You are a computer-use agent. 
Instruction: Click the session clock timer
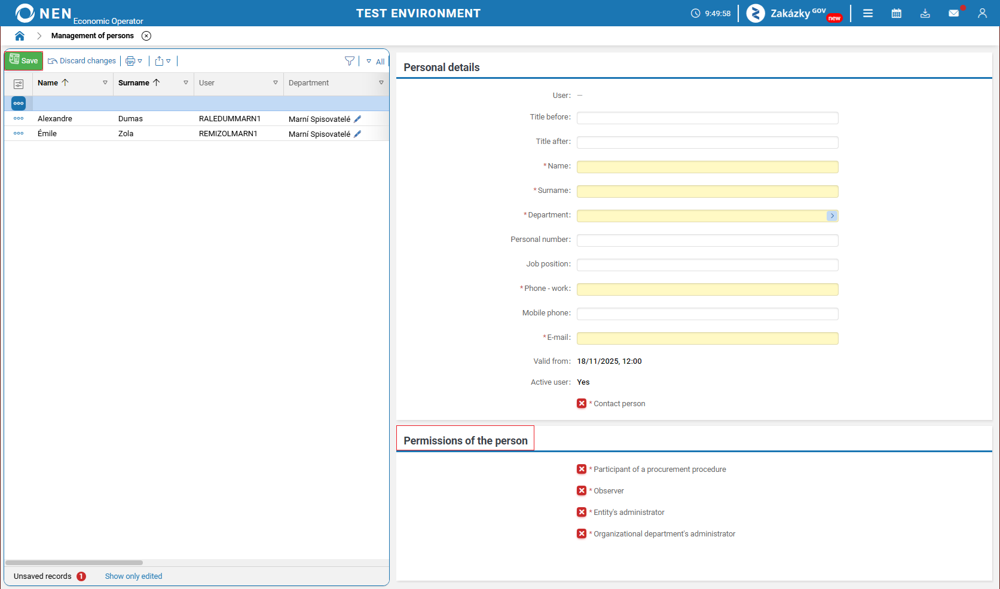tap(711, 13)
